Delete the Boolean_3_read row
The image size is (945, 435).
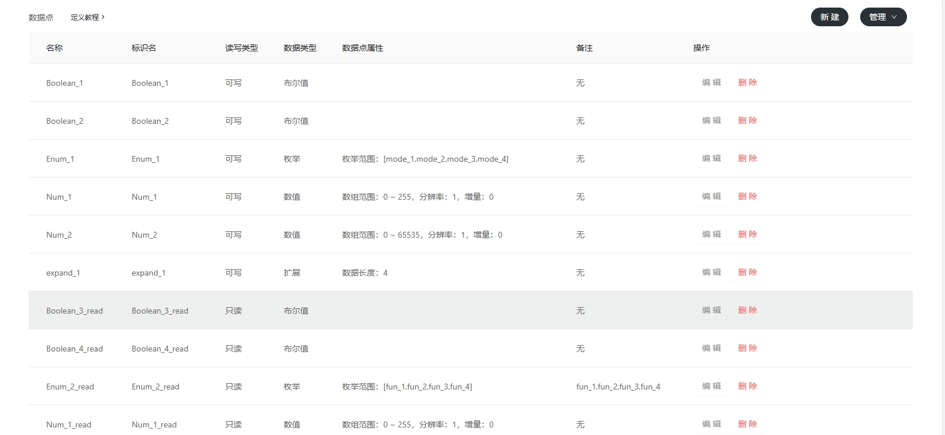click(x=747, y=310)
